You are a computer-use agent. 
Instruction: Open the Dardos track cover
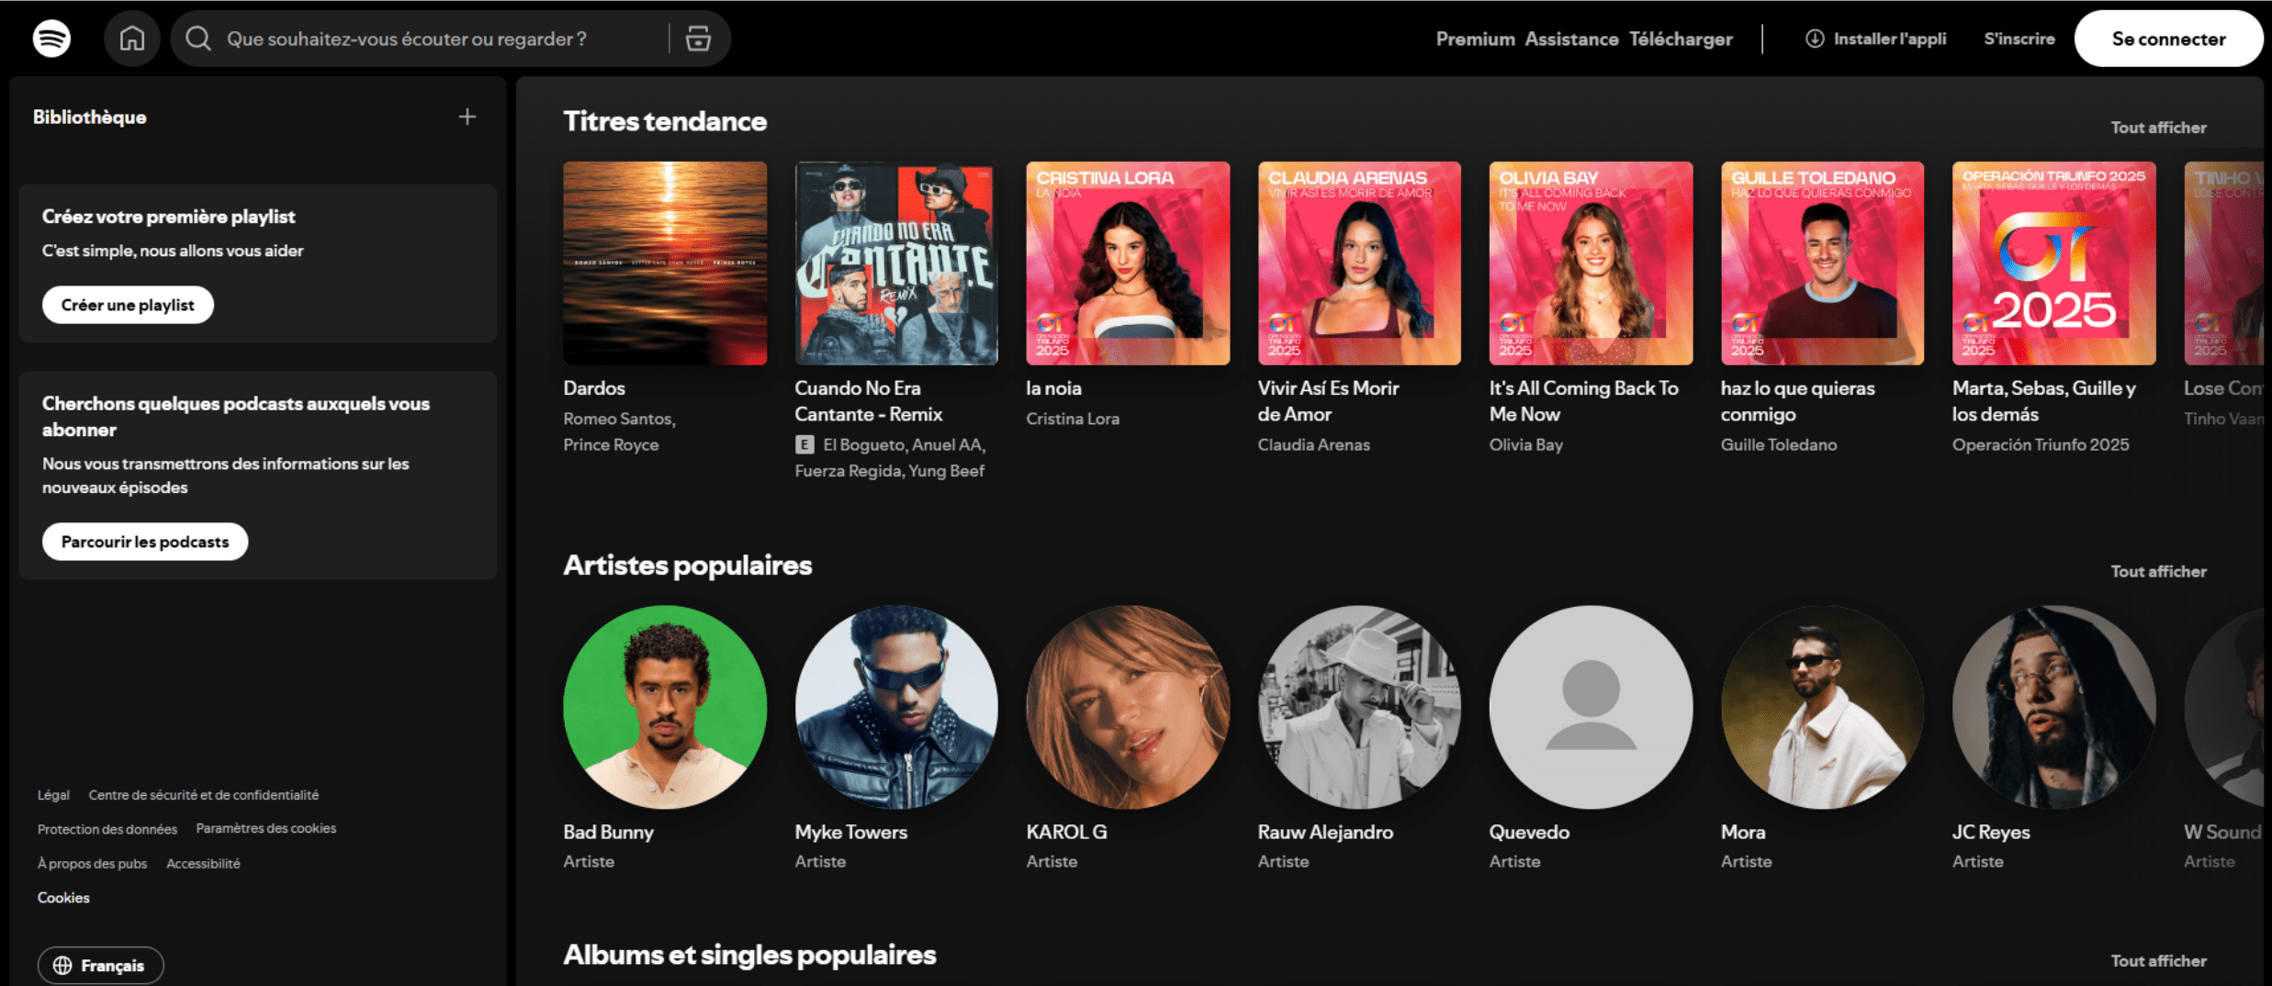point(665,263)
